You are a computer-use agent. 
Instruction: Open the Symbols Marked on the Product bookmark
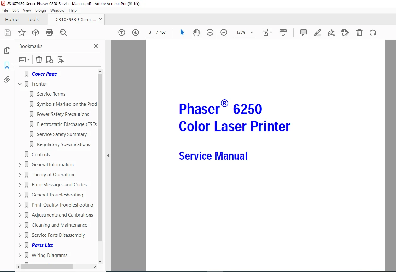coord(67,104)
